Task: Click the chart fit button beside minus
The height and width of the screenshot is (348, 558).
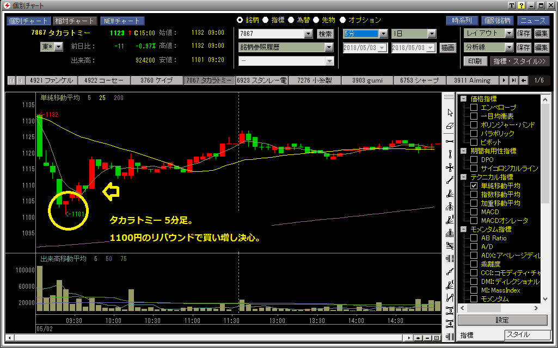Action: click(x=437, y=338)
